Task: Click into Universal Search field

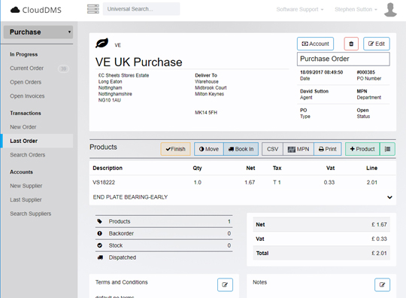Action: point(141,9)
